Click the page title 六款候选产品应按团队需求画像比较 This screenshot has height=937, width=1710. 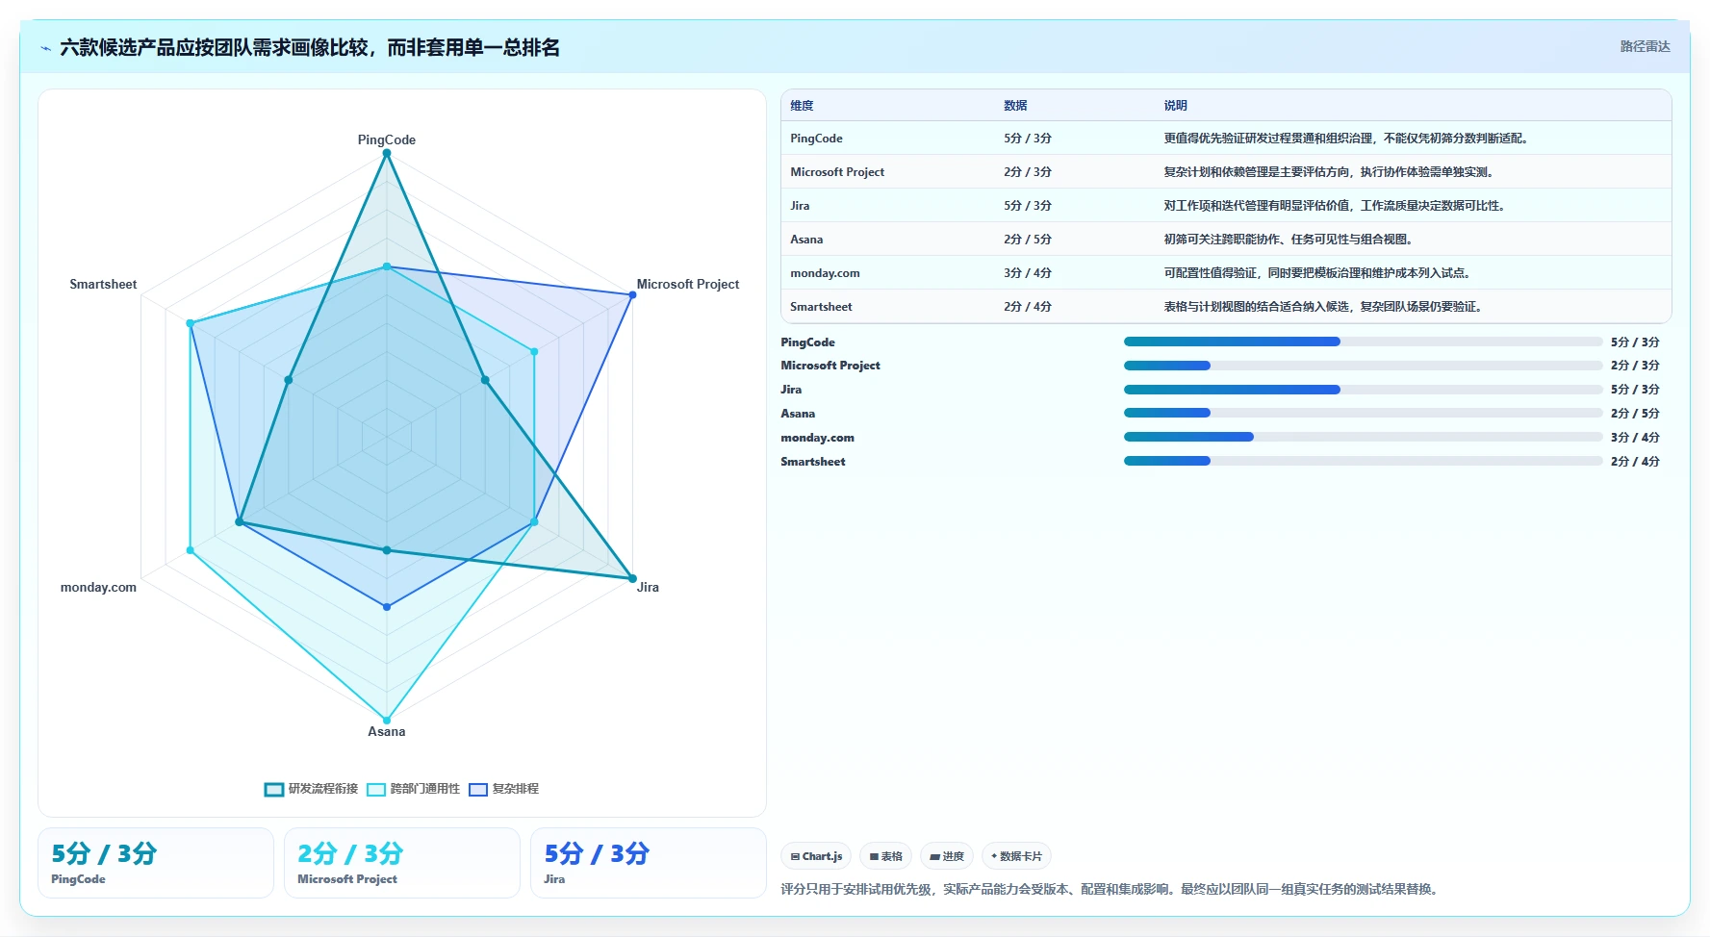coord(310,48)
